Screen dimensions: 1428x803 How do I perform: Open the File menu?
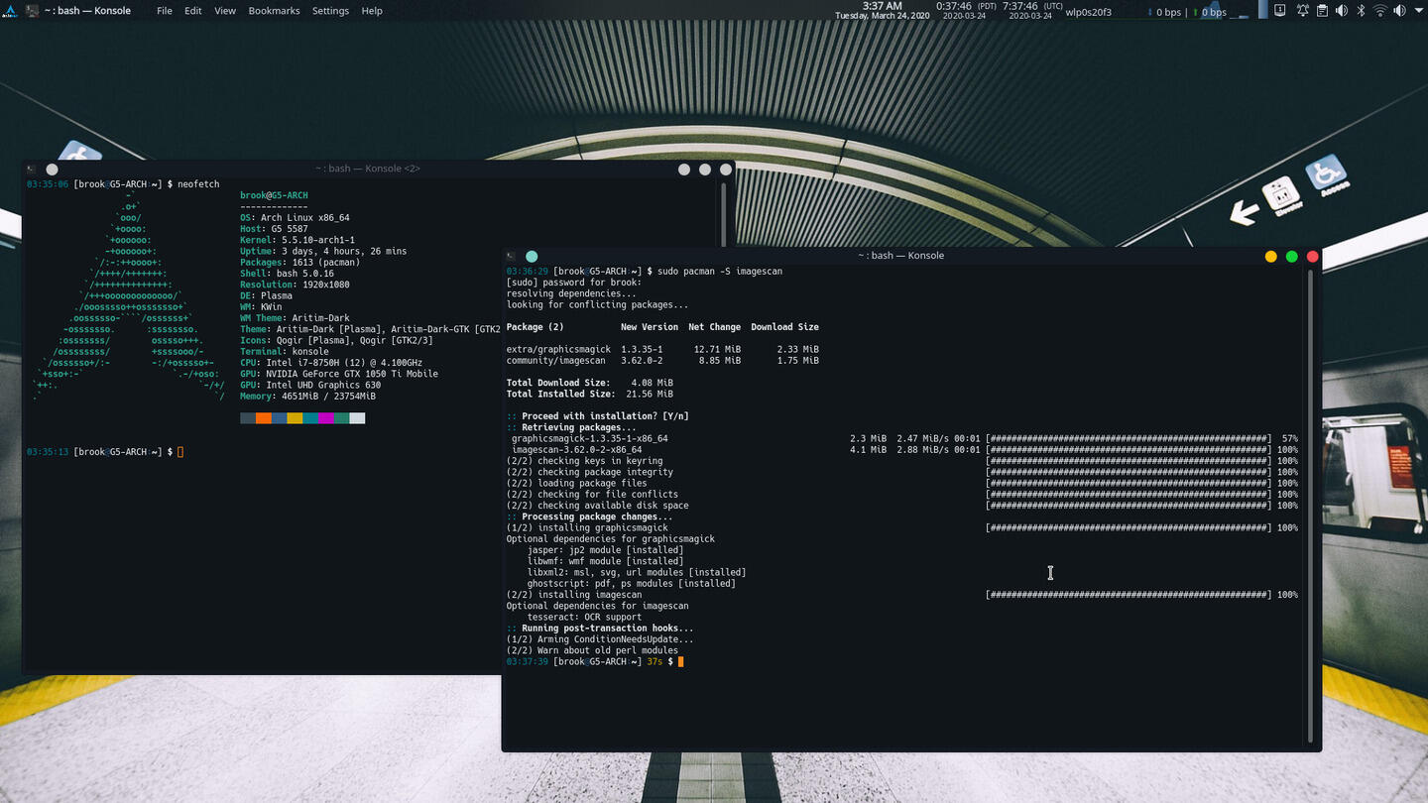(x=165, y=11)
